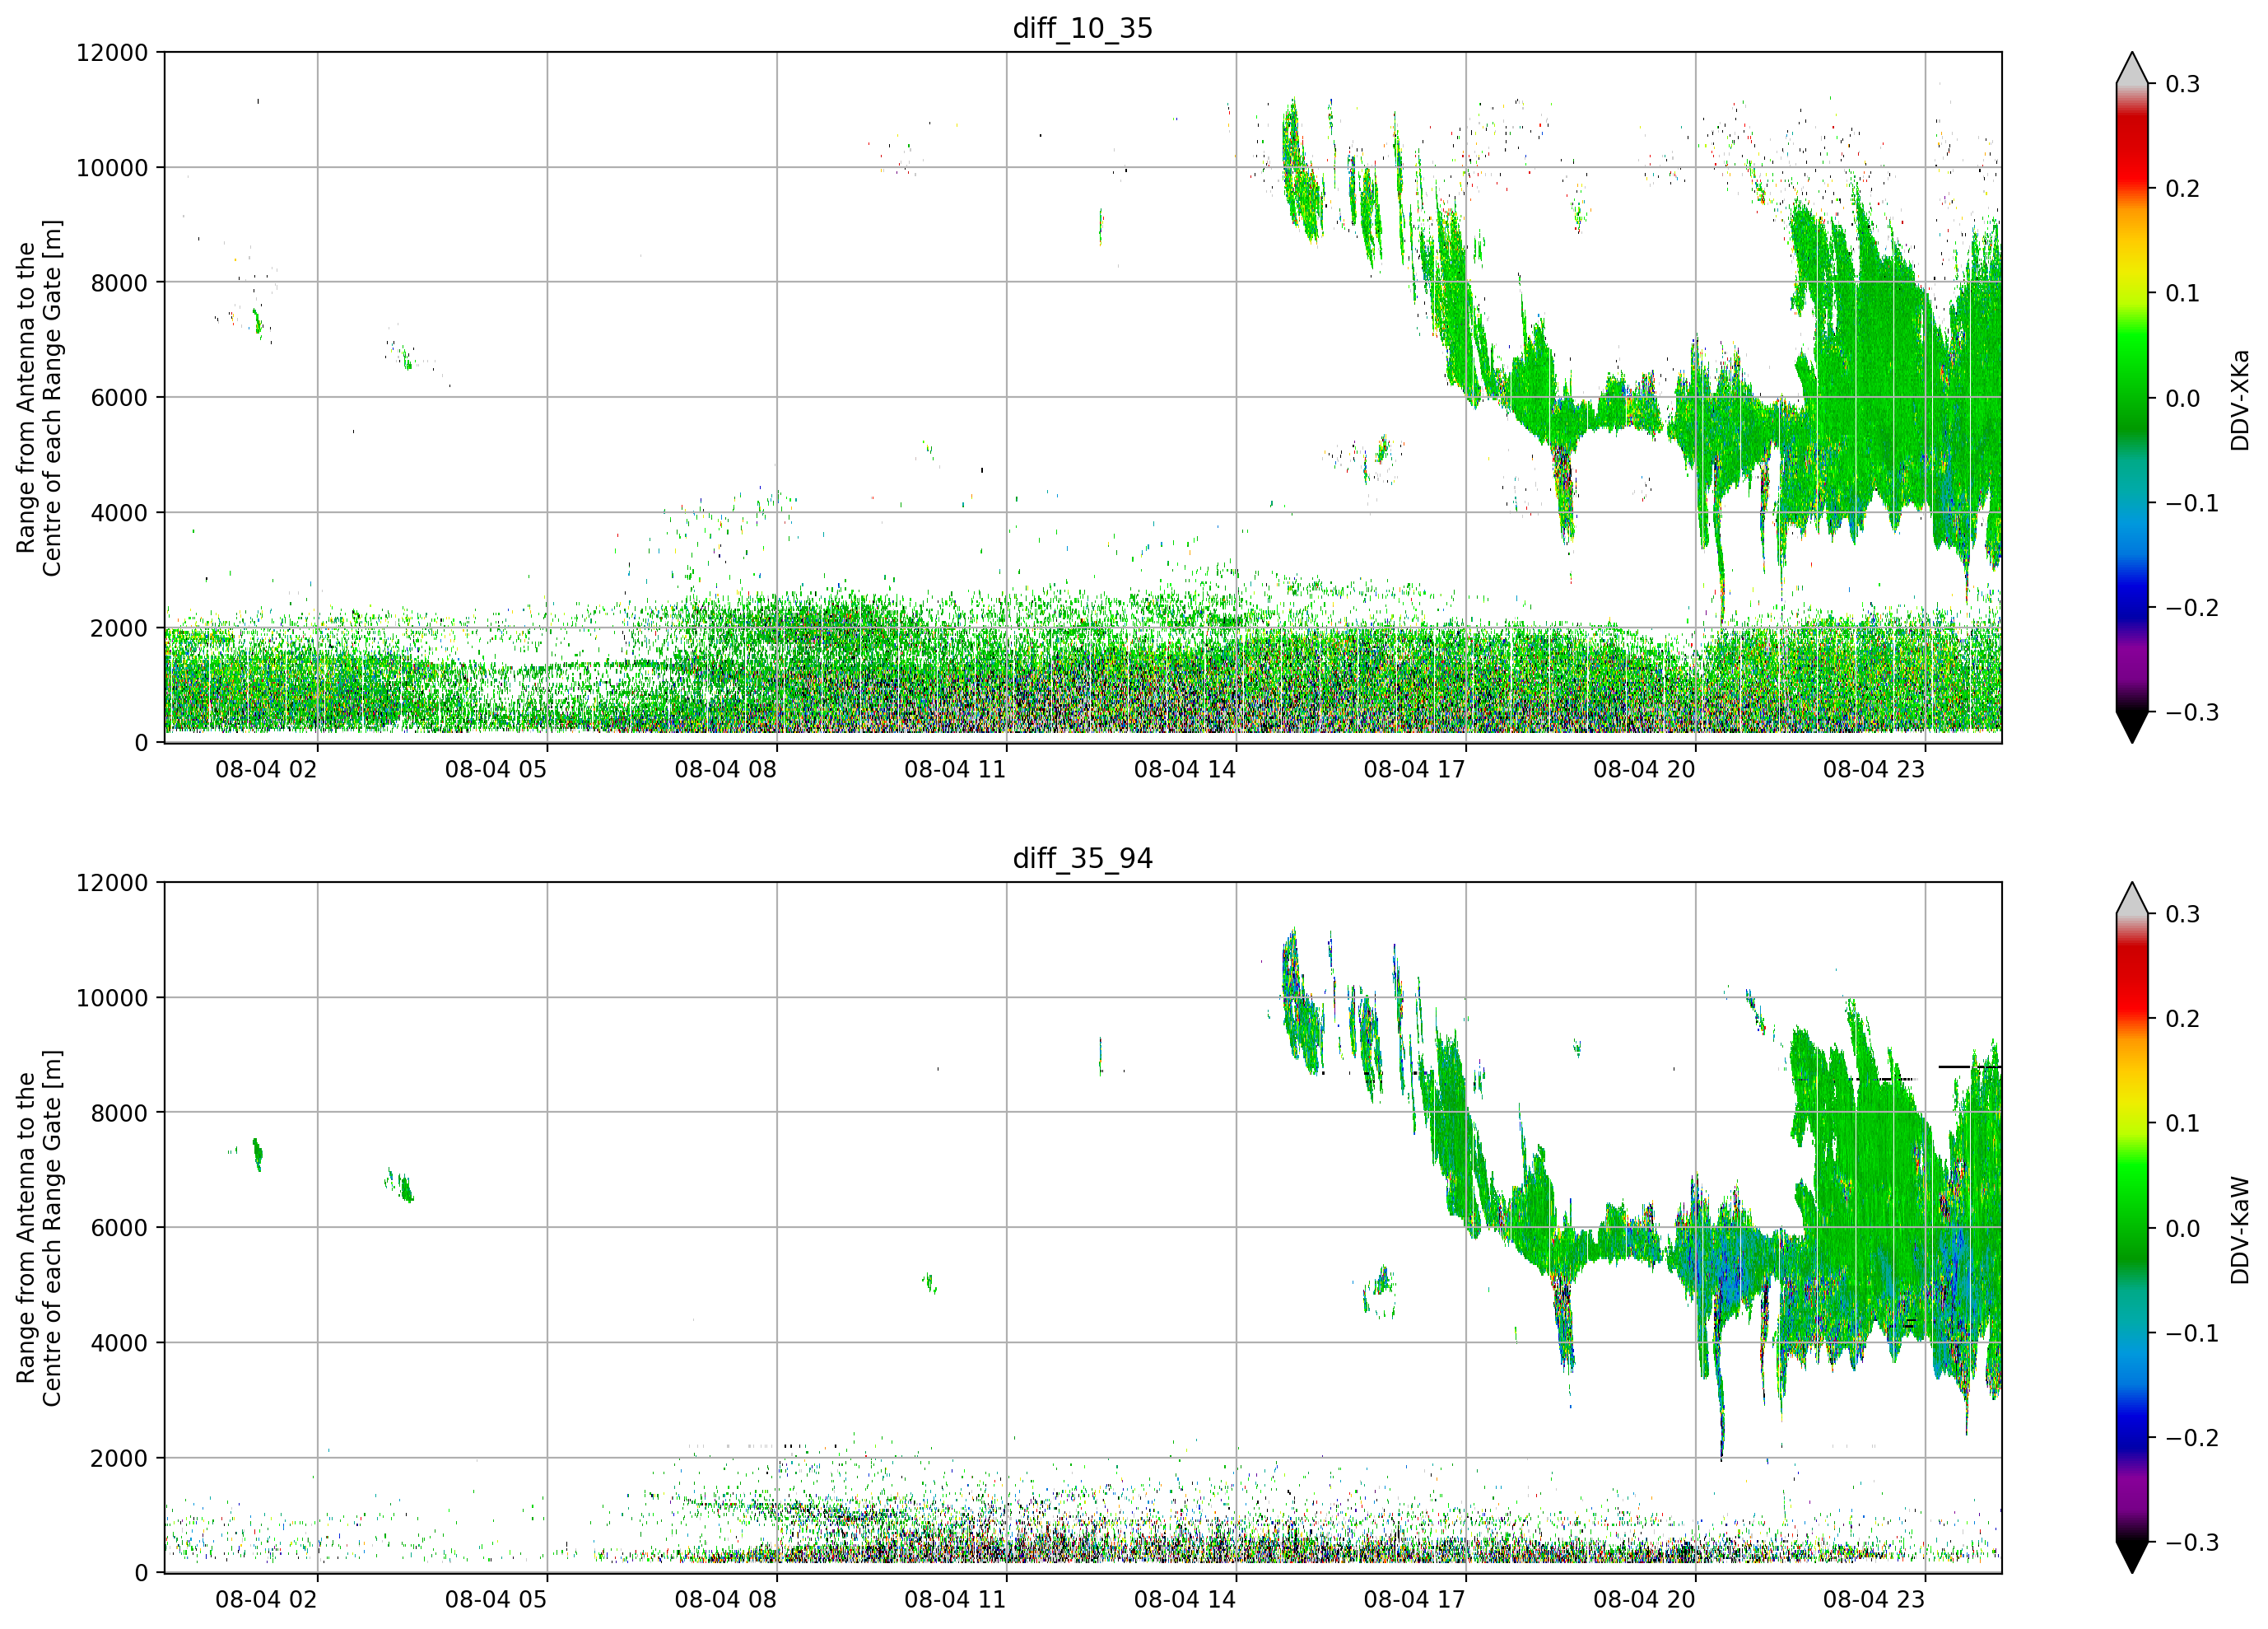The height and width of the screenshot is (1629, 2268).
Task: Click the 0.0 tick on DDV-KaW colorbar
Action: tap(2182, 1229)
